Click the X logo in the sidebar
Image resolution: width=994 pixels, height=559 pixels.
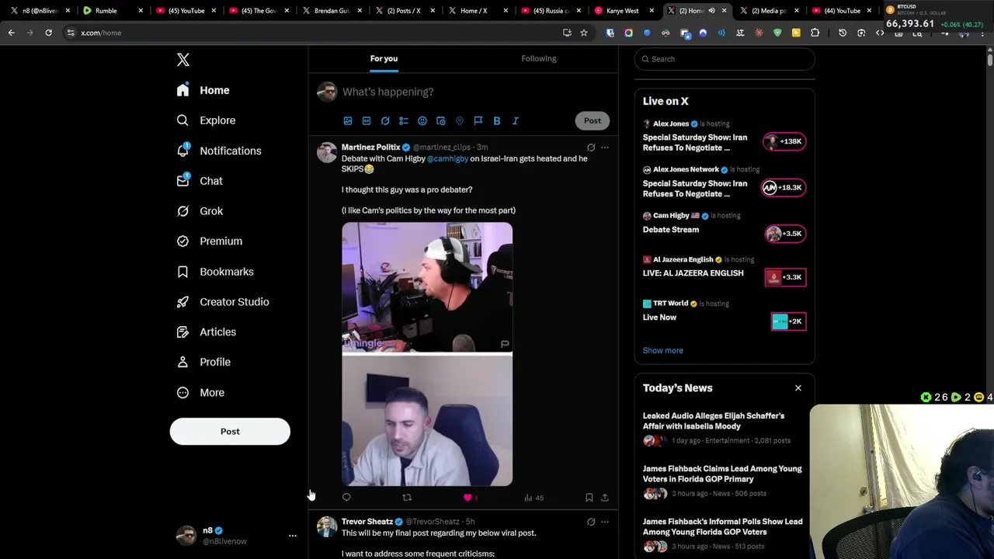(182, 60)
